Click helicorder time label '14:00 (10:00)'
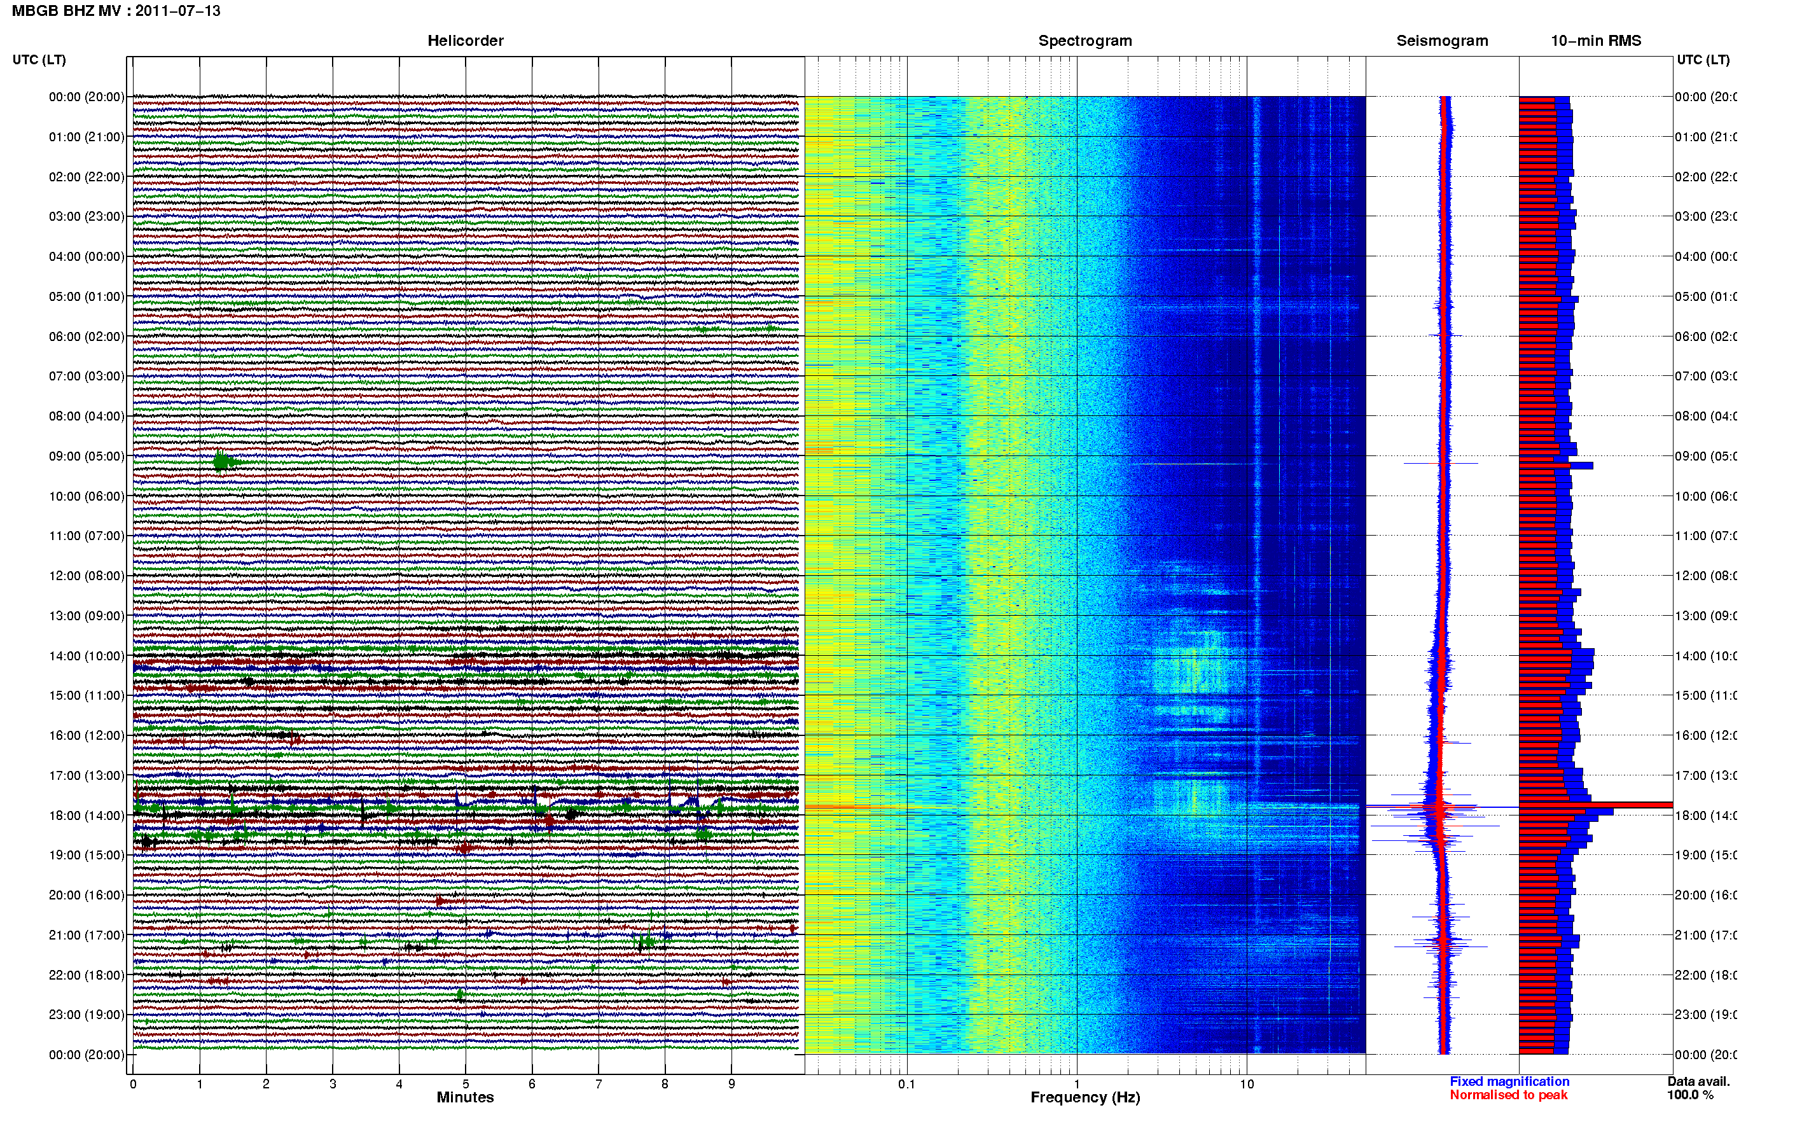 (87, 656)
